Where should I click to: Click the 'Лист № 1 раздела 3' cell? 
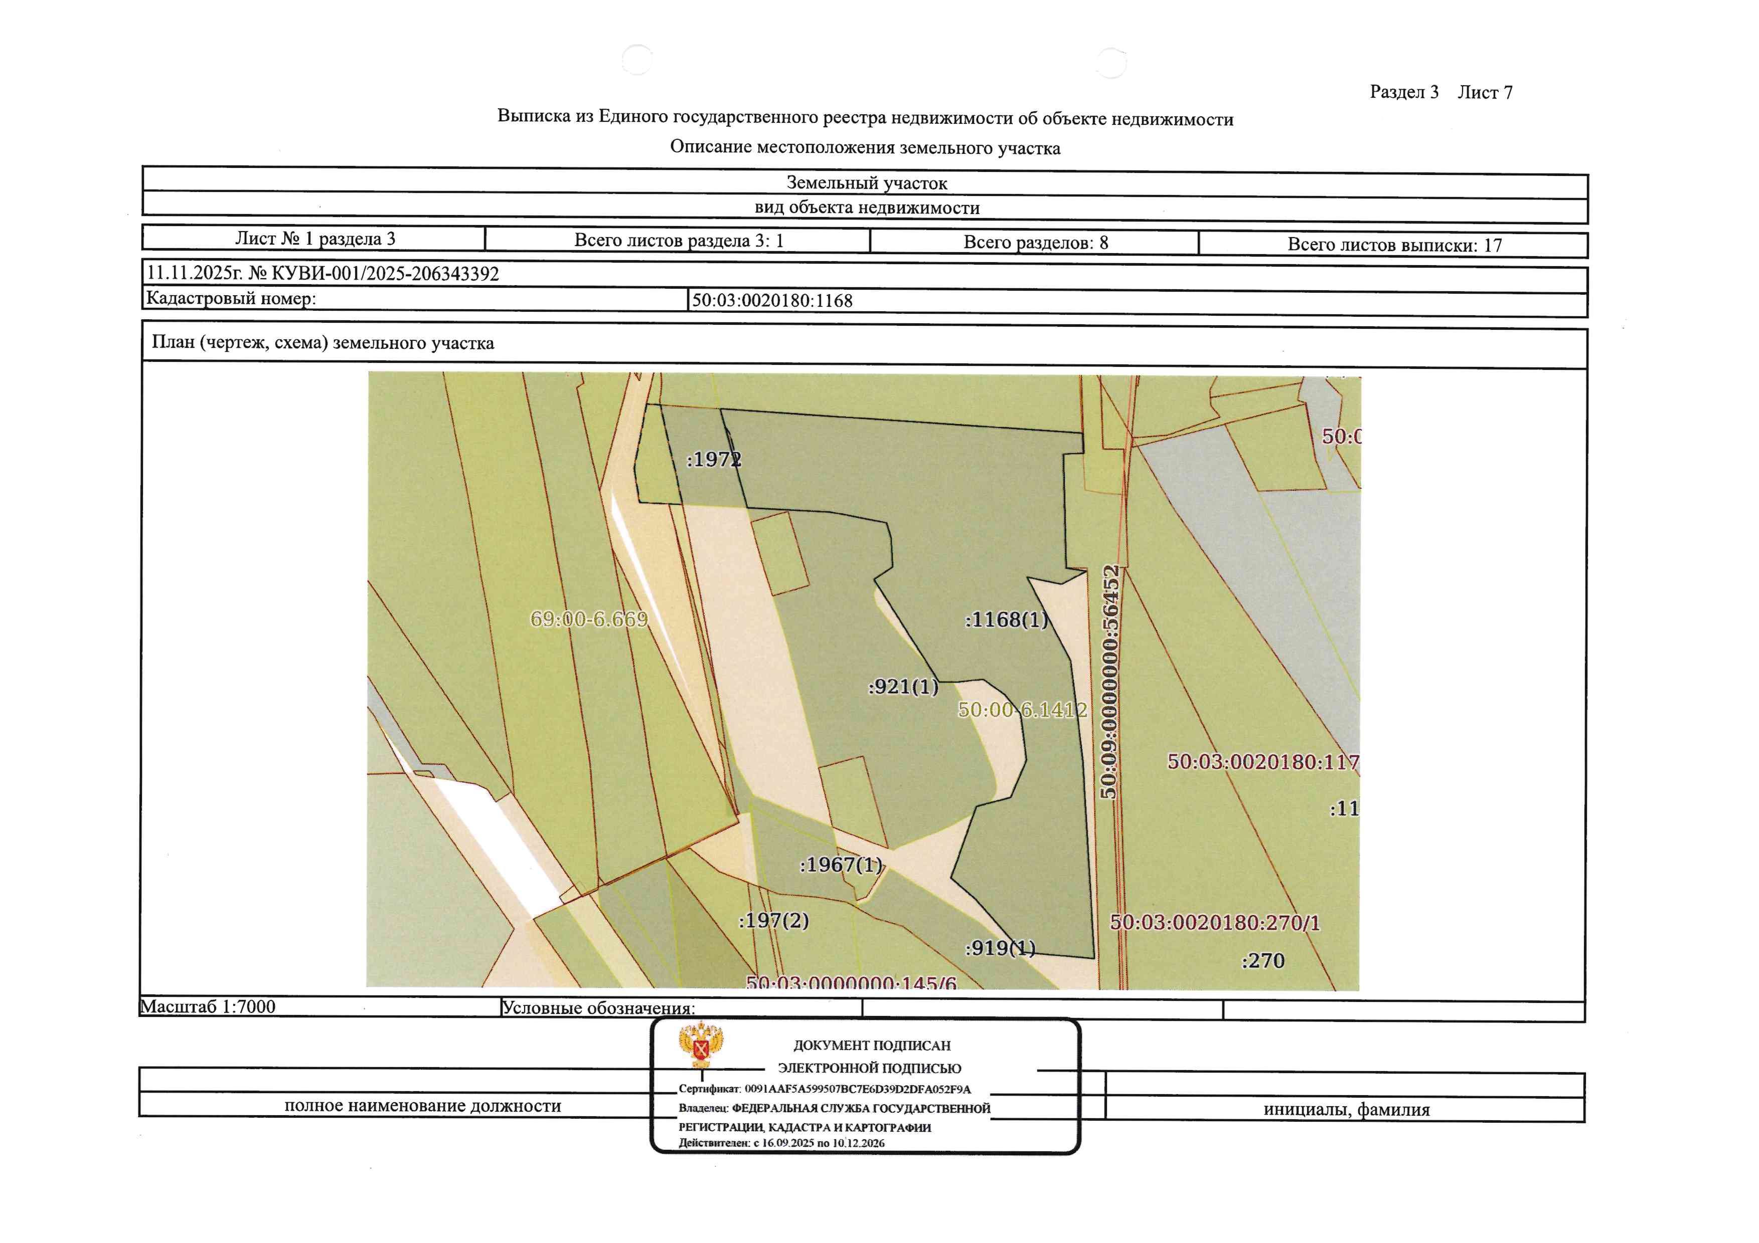point(314,238)
